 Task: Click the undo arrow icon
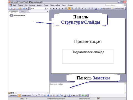tap(24, 8)
